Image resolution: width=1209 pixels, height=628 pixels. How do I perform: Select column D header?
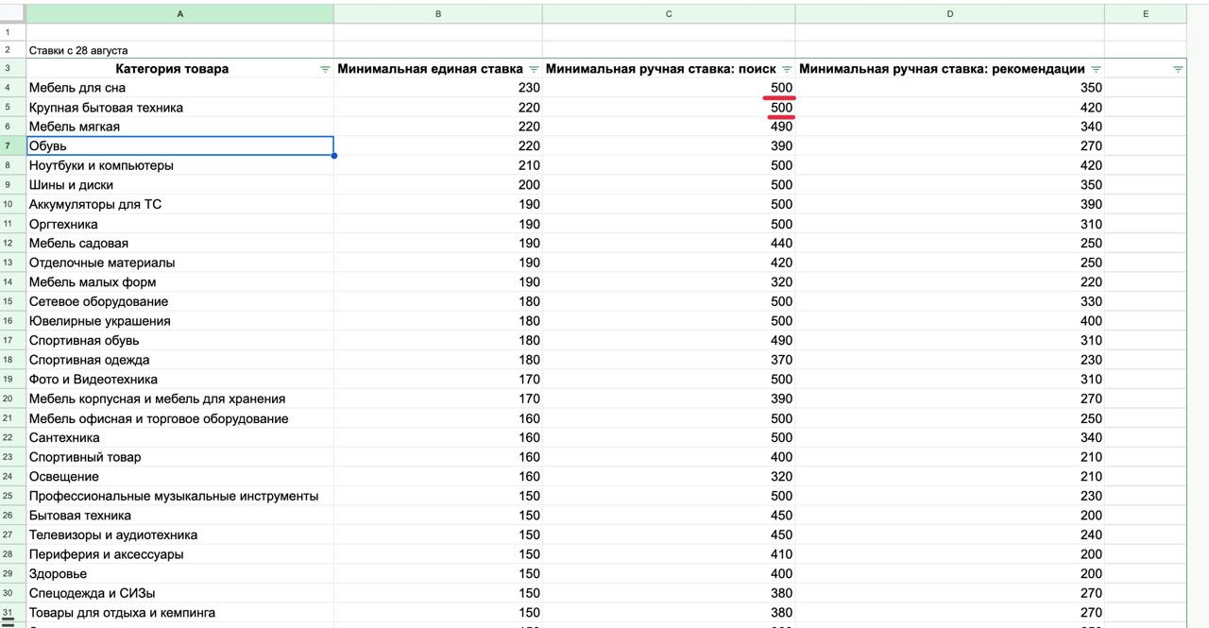coord(949,13)
